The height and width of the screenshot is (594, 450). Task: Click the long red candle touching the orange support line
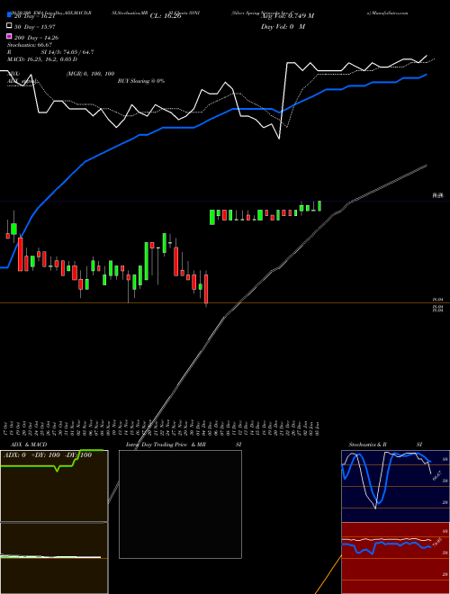pyautogui.click(x=206, y=290)
